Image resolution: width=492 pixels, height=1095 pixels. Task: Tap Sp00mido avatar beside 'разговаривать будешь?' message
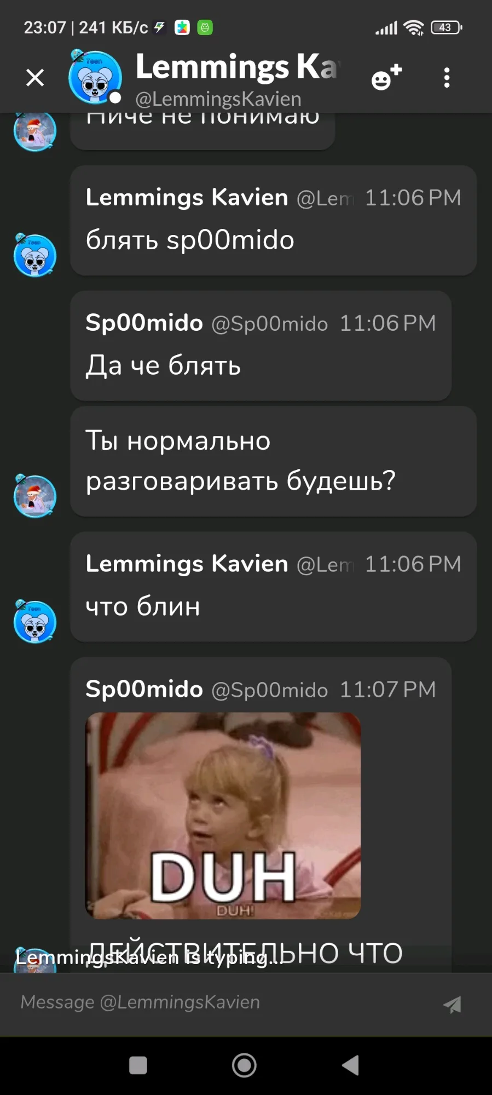point(35,496)
